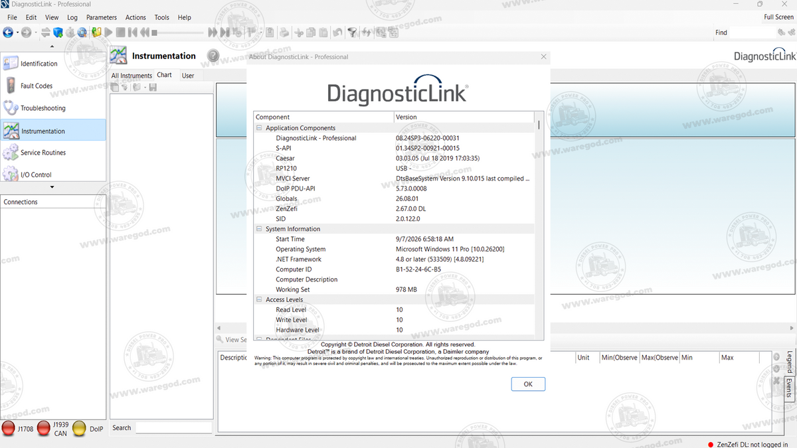Click the Undo arrow toolbar icon
797x448 pixels.
tap(337, 32)
